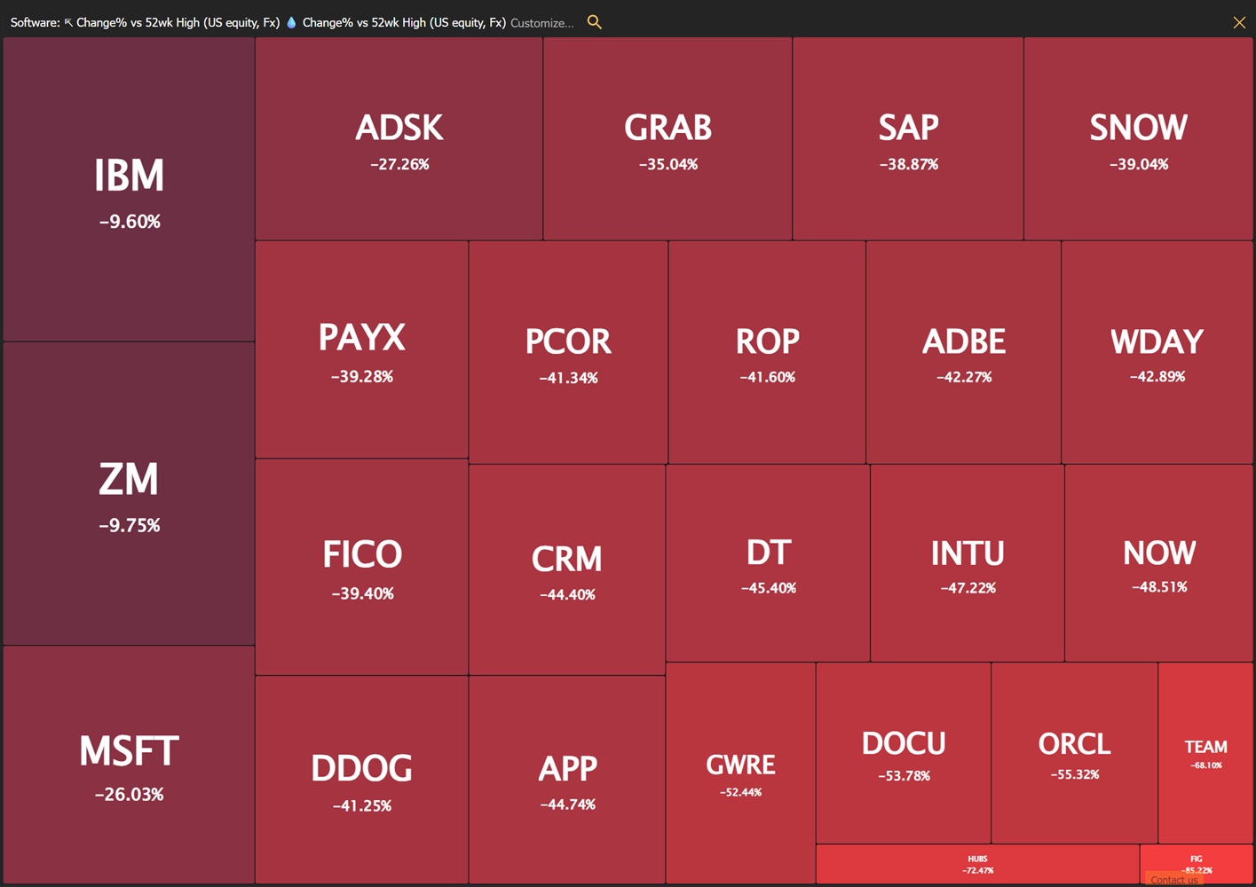Choose the CRM heatmap block
This screenshot has height=887, width=1256.
point(567,569)
